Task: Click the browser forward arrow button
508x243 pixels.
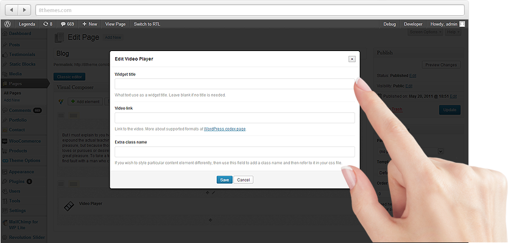Action: click(25, 10)
